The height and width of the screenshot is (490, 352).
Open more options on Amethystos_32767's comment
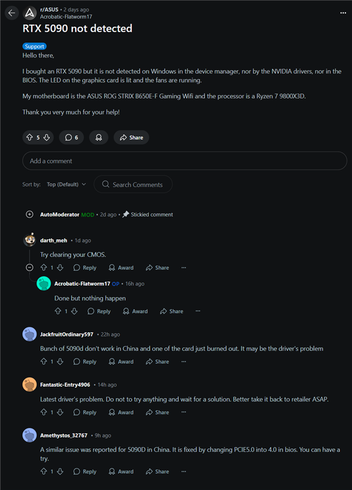coord(184,471)
